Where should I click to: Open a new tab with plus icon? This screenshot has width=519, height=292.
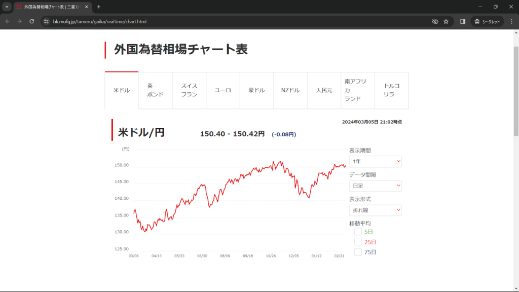tap(99, 7)
